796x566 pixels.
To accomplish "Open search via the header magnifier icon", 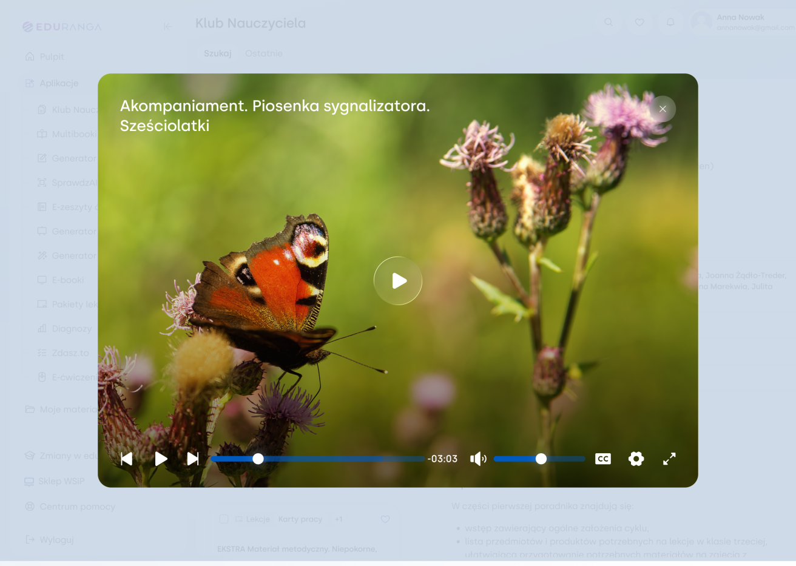I will (x=609, y=22).
